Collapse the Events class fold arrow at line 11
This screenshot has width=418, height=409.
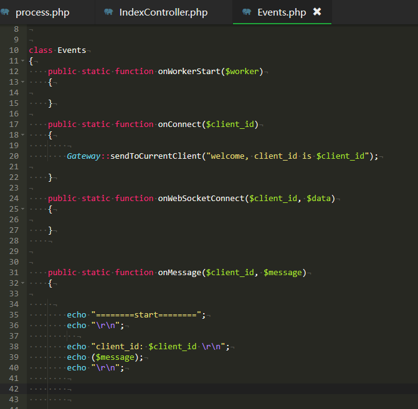point(23,61)
